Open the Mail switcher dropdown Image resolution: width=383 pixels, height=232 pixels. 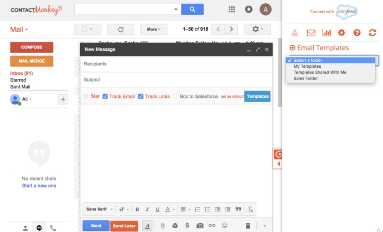pos(19,29)
